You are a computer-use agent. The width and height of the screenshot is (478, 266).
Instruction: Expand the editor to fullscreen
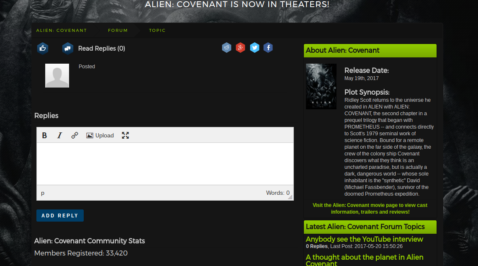tap(125, 135)
